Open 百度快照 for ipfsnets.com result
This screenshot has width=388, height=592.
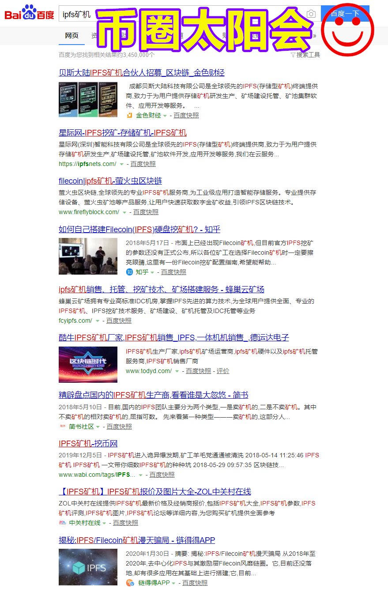click(x=143, y=164)
